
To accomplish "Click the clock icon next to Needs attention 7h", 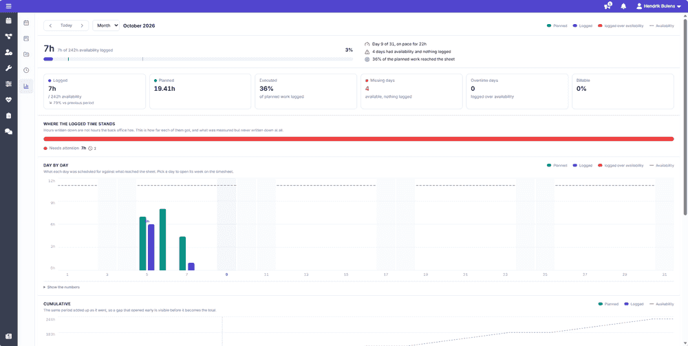I will tap(90, 148).
